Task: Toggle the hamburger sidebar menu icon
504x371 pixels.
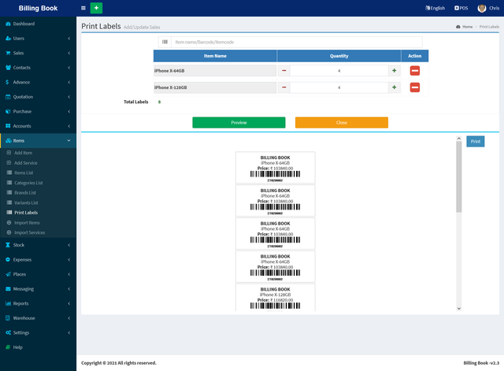Action: tap(83, 8)
